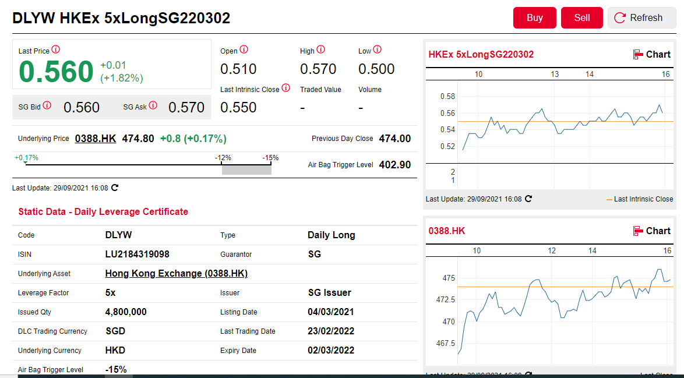Click the Last Trading Date value 23/02/2022

pos(331,331)
